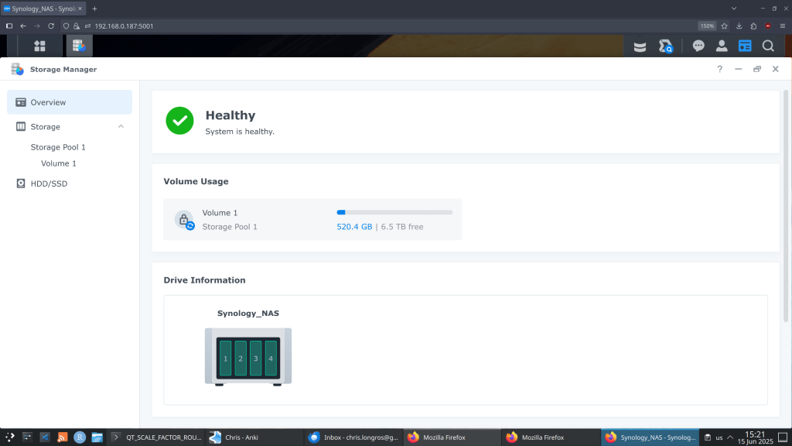Click the Volume 1 usage progress bar

(x=394, y=212)
